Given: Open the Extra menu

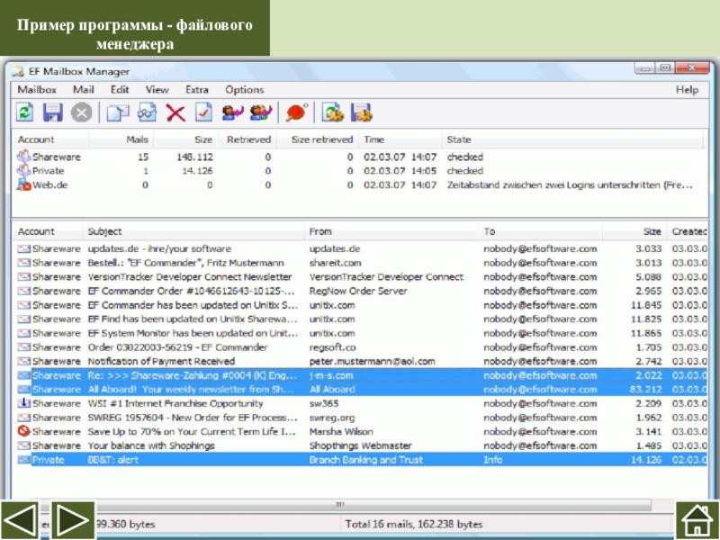Looking at the screenshot, I should (x=197, y=89).
